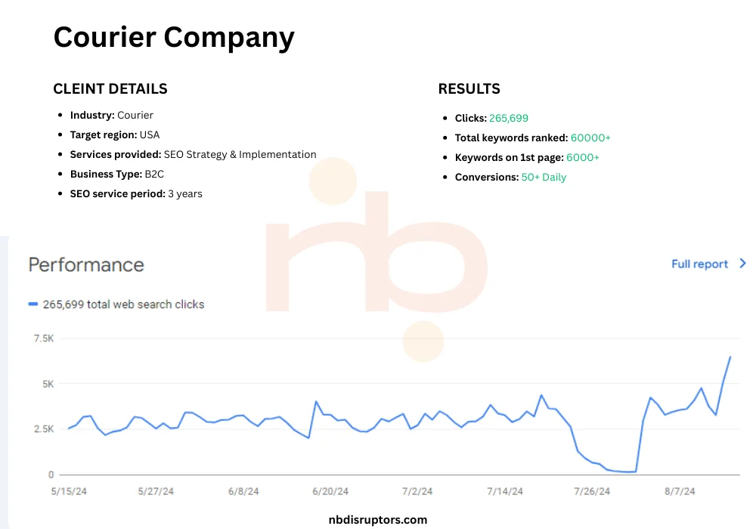The width and height of the screenshot is (756, 529).
Task: Click the Courier Company title
Action: 174,38
